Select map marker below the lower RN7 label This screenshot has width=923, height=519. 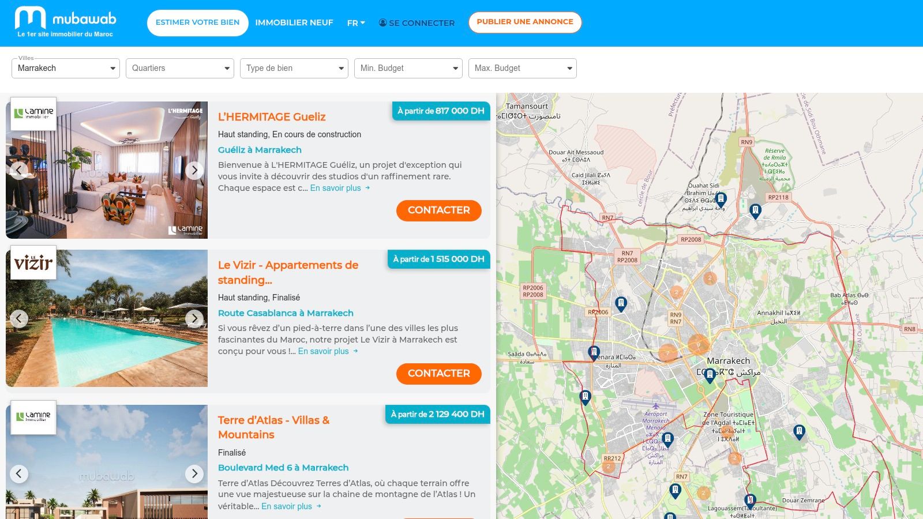(x=676, y=491)
